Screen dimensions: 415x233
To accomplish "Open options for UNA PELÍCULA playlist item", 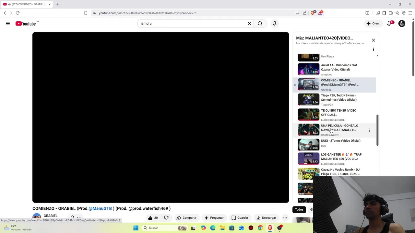I will coord(370,130).
